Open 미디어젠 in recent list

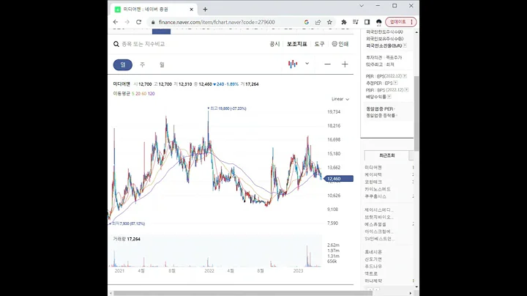[373, 167]
